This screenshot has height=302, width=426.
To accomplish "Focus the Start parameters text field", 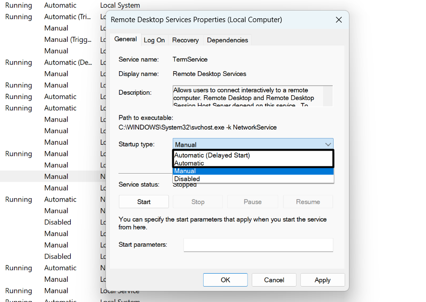I will [x=258, y=245].
